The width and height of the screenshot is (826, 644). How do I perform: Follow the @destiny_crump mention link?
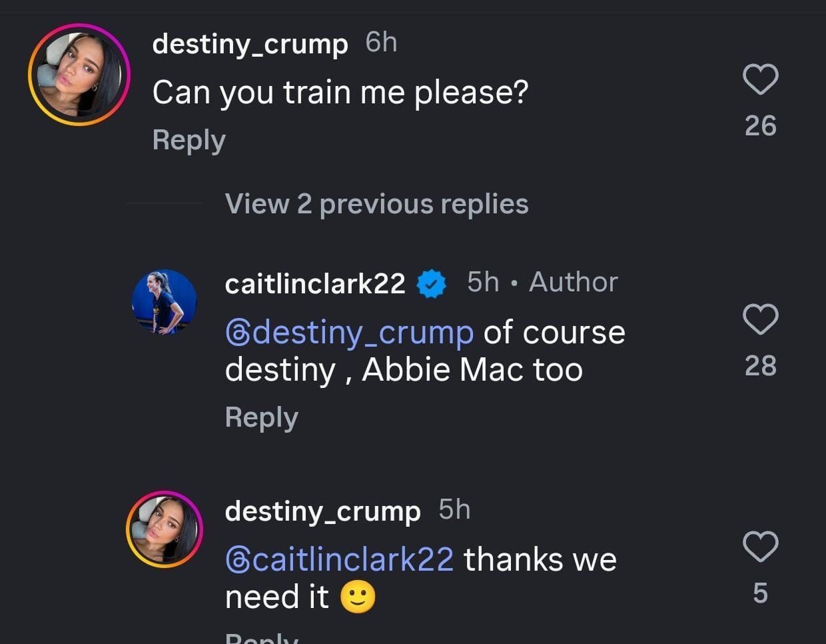(x=350, y=333)
